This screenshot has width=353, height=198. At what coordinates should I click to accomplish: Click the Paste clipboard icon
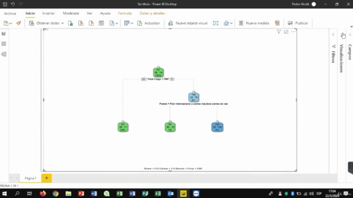coord(6,23)
